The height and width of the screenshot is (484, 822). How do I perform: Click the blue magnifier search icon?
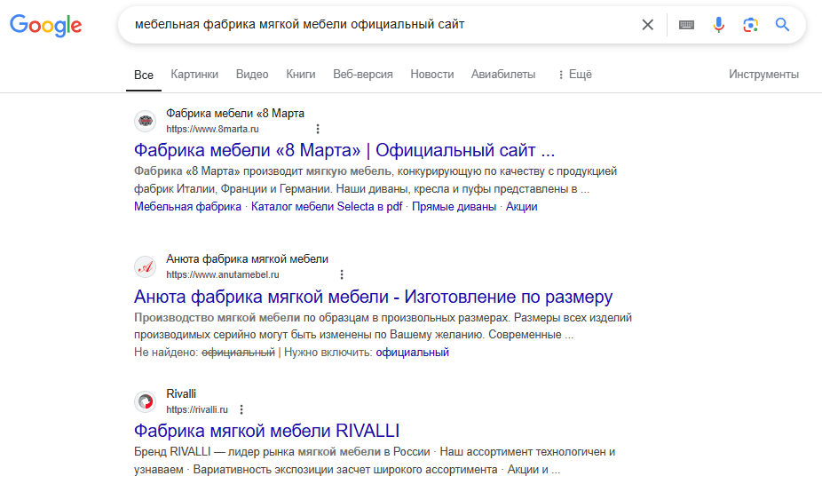pos(782,25)
